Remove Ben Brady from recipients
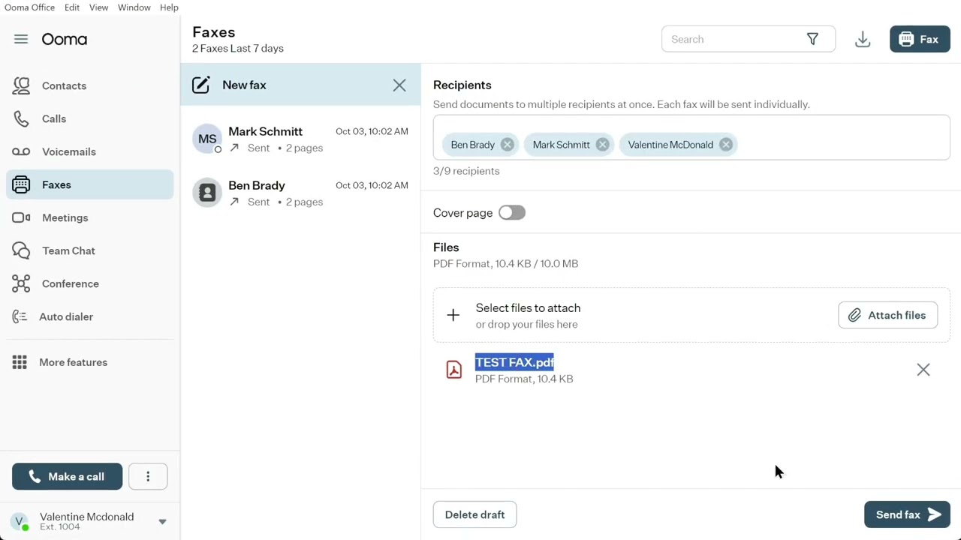This screenshot has width=961, height=540. click(x=508, y=145)
